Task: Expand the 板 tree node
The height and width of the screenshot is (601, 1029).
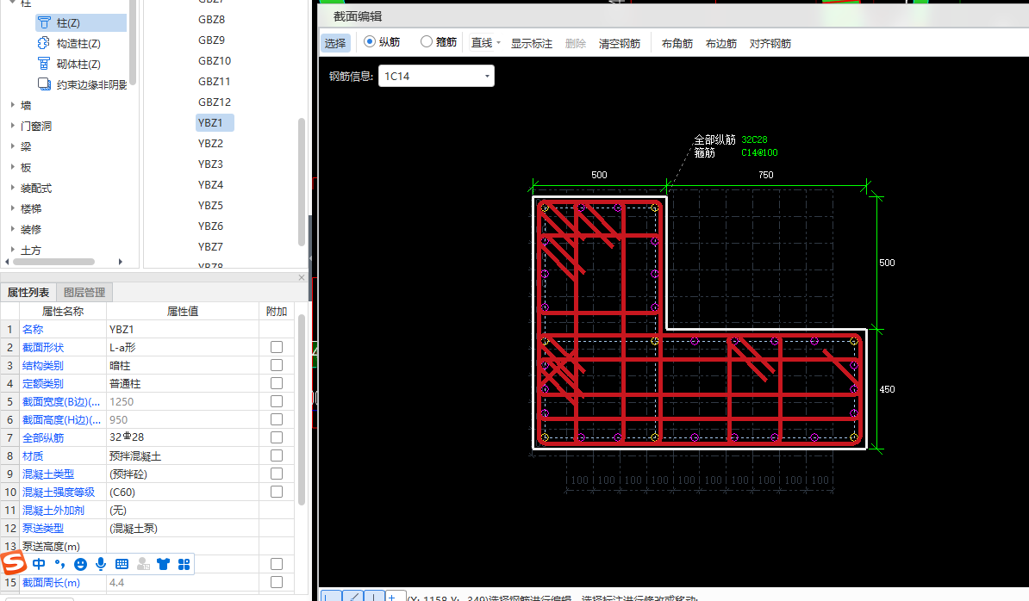Action: pos(12,167)
